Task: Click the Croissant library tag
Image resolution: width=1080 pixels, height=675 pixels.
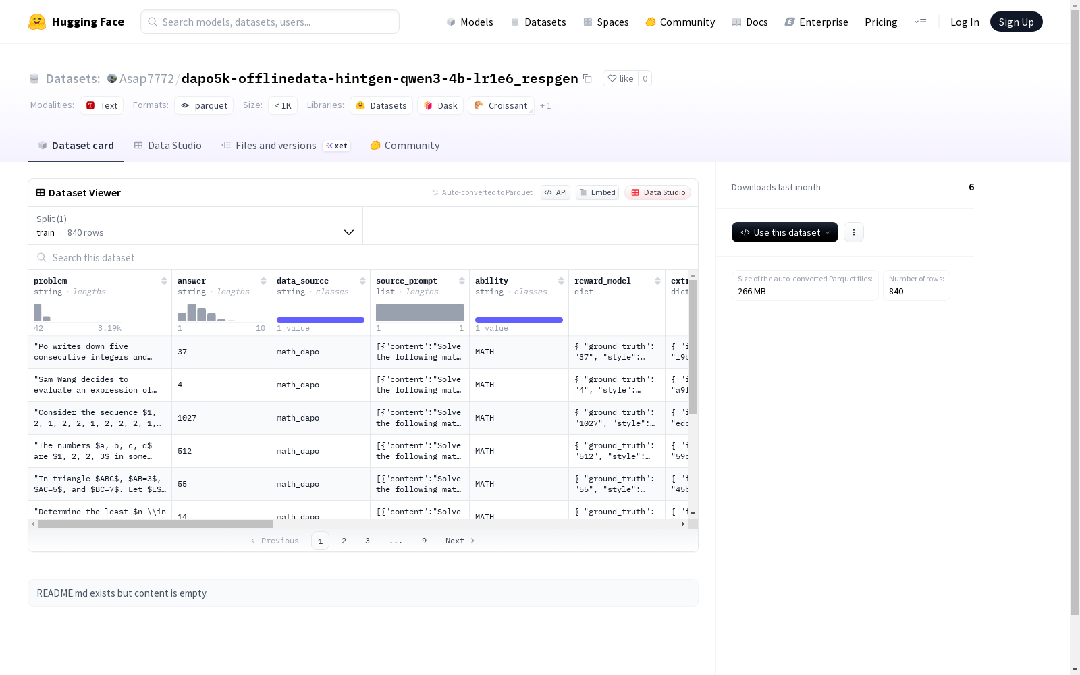Action: point(501,105)
